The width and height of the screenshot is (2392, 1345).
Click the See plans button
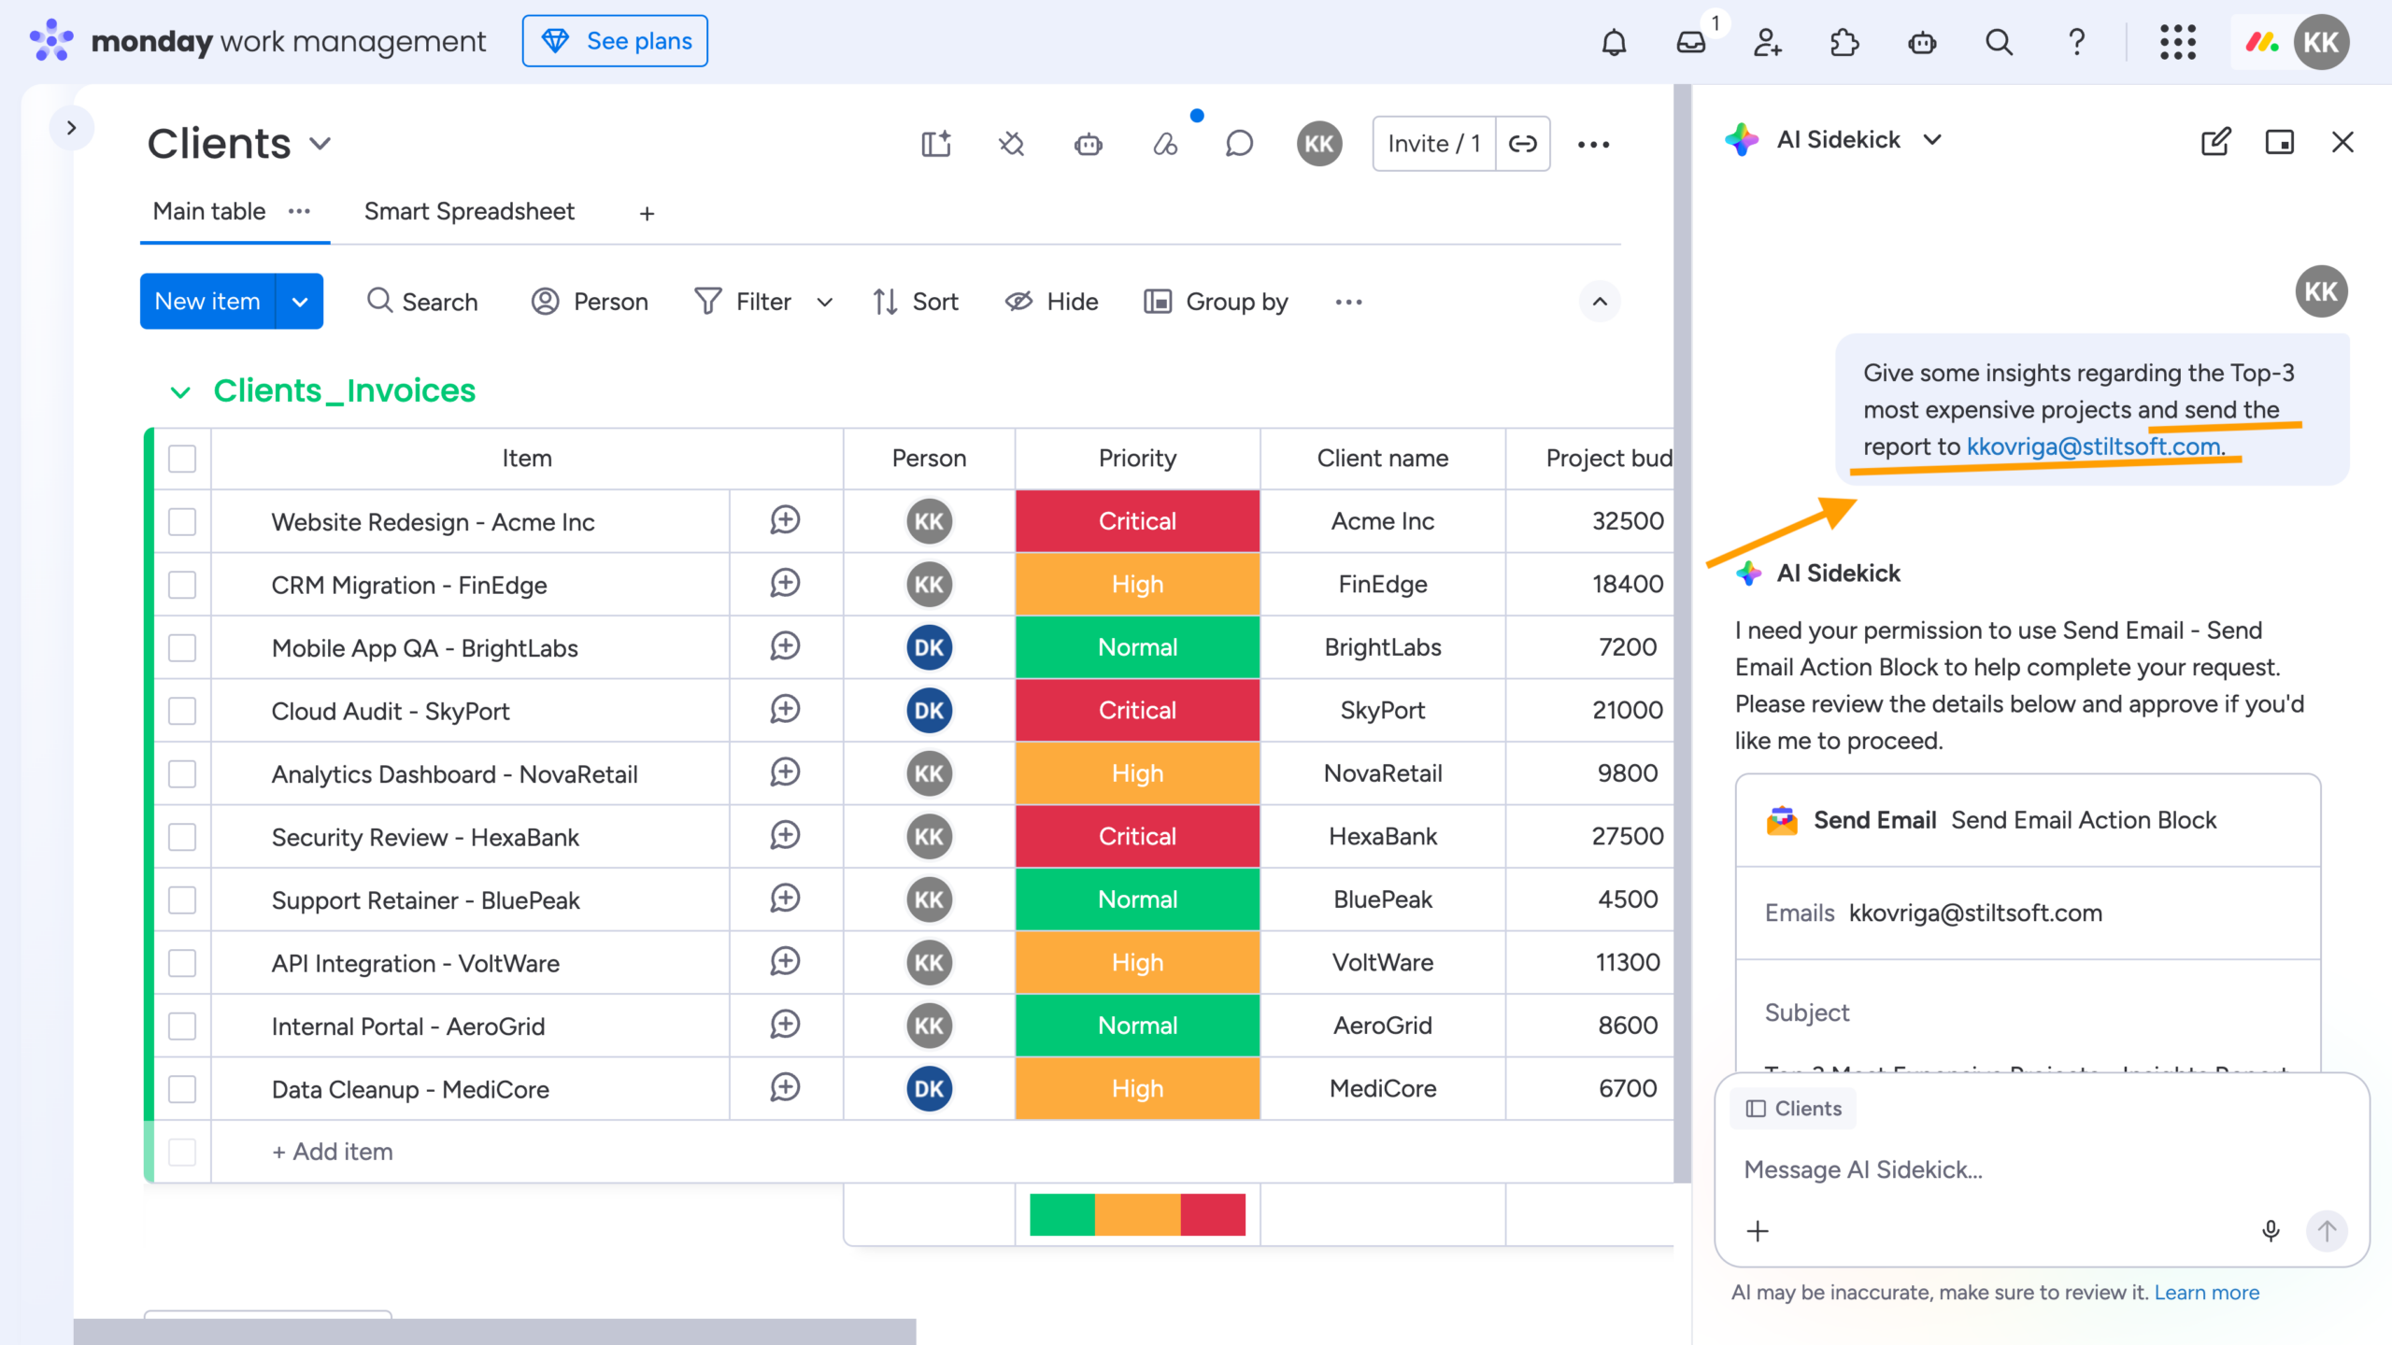tap(615, 41)
